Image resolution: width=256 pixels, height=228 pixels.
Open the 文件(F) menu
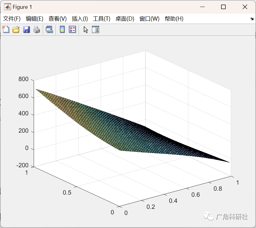pyautogui.click(x=12, y=19)
